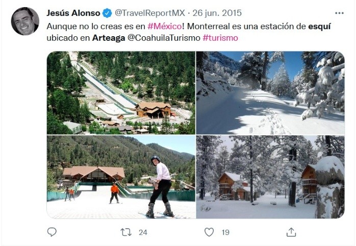Open the share upload icon
356x246 pixels.
coord(291,232)
